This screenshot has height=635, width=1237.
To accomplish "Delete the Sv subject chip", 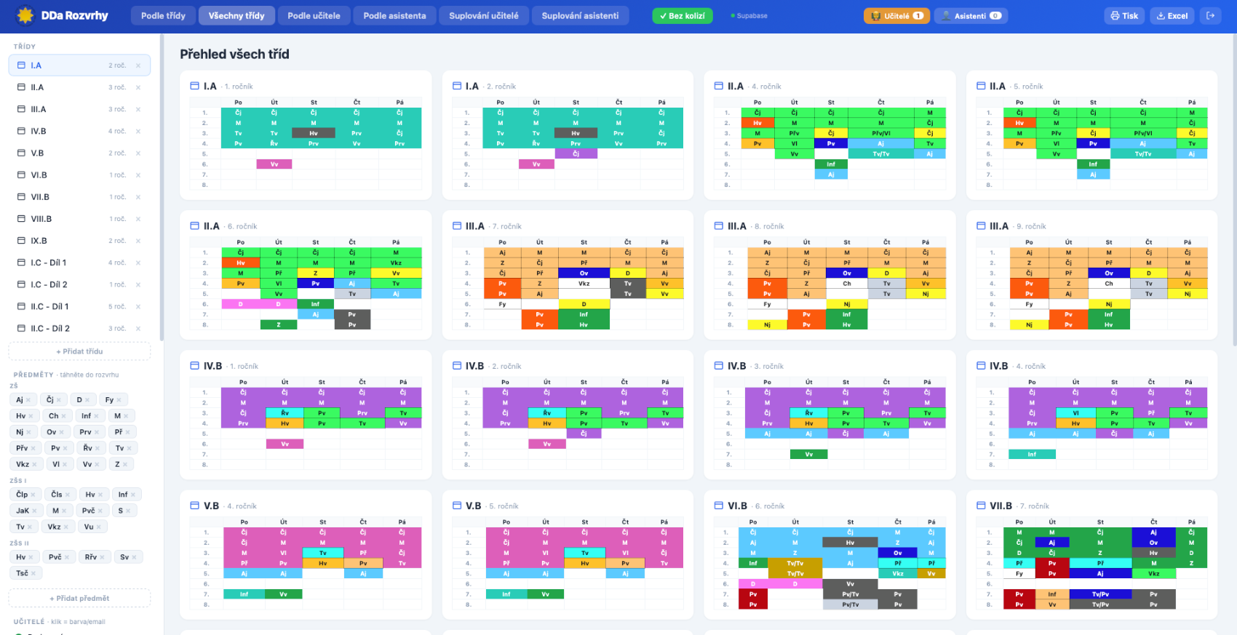I will [135, 557].
